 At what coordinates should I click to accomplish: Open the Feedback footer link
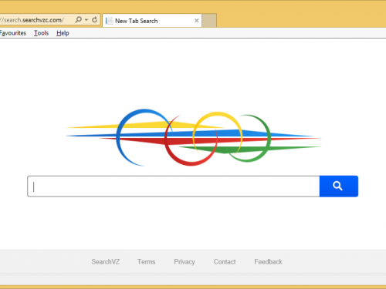269,262
